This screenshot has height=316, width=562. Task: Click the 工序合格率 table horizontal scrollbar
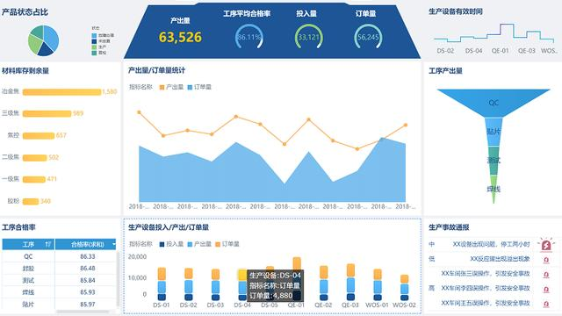(83, 312)
